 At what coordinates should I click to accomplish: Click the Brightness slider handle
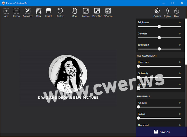point(159,27)
